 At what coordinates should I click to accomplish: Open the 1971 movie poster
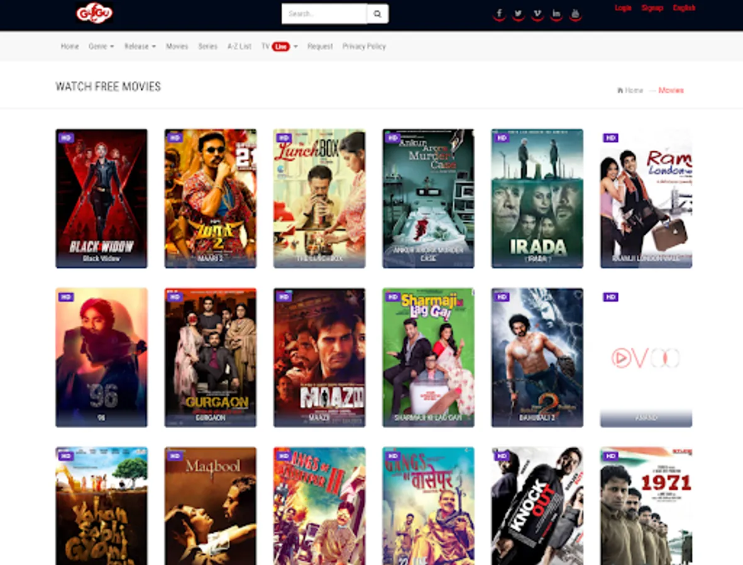[x=646, y=506]
